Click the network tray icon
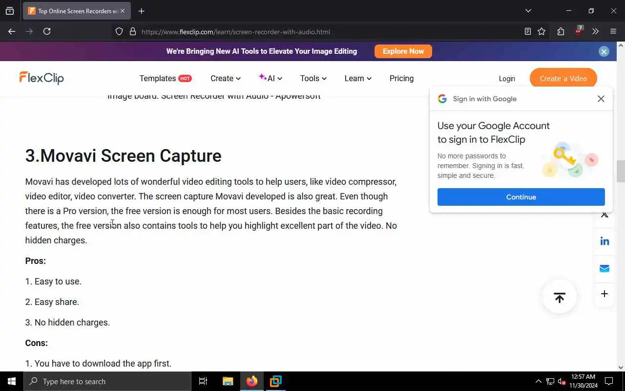The image size is (625, 391). pyautogui.click(x=550, y=381)
